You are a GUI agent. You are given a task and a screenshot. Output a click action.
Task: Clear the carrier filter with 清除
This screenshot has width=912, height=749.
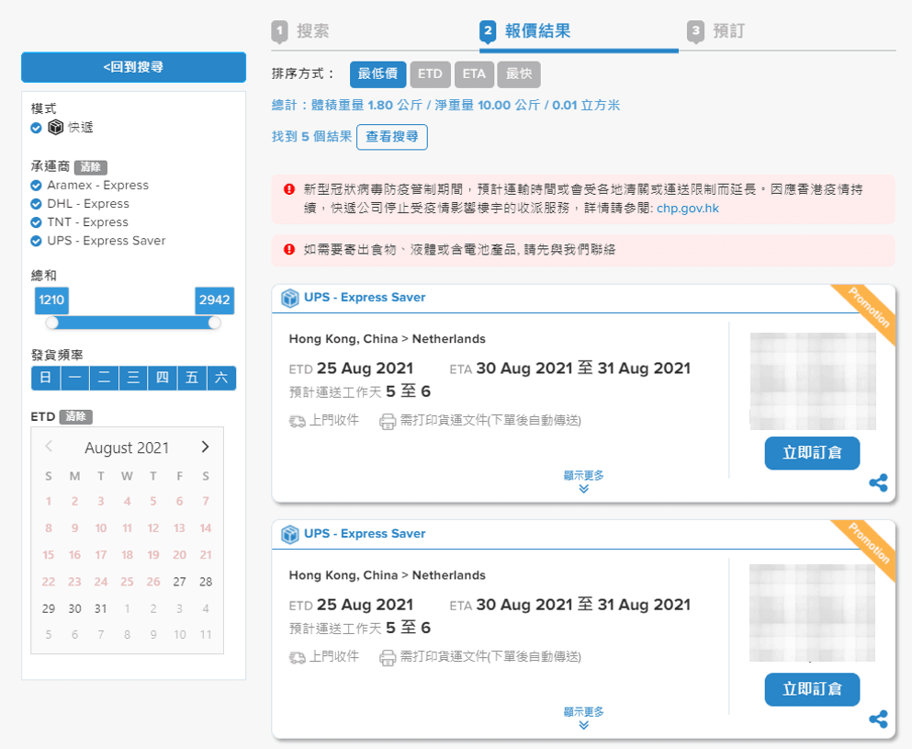tap(90, 167)
